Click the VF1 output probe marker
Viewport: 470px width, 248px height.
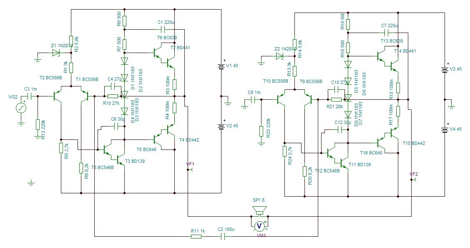point(190,170)
